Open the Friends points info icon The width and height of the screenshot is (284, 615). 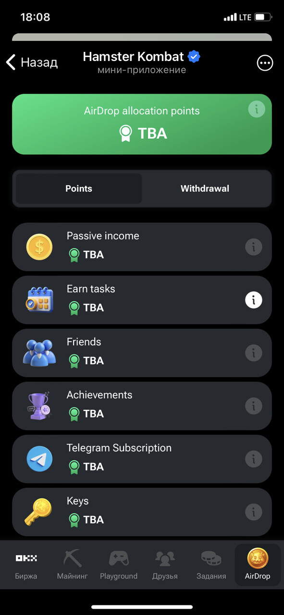[x=254, y=353]
